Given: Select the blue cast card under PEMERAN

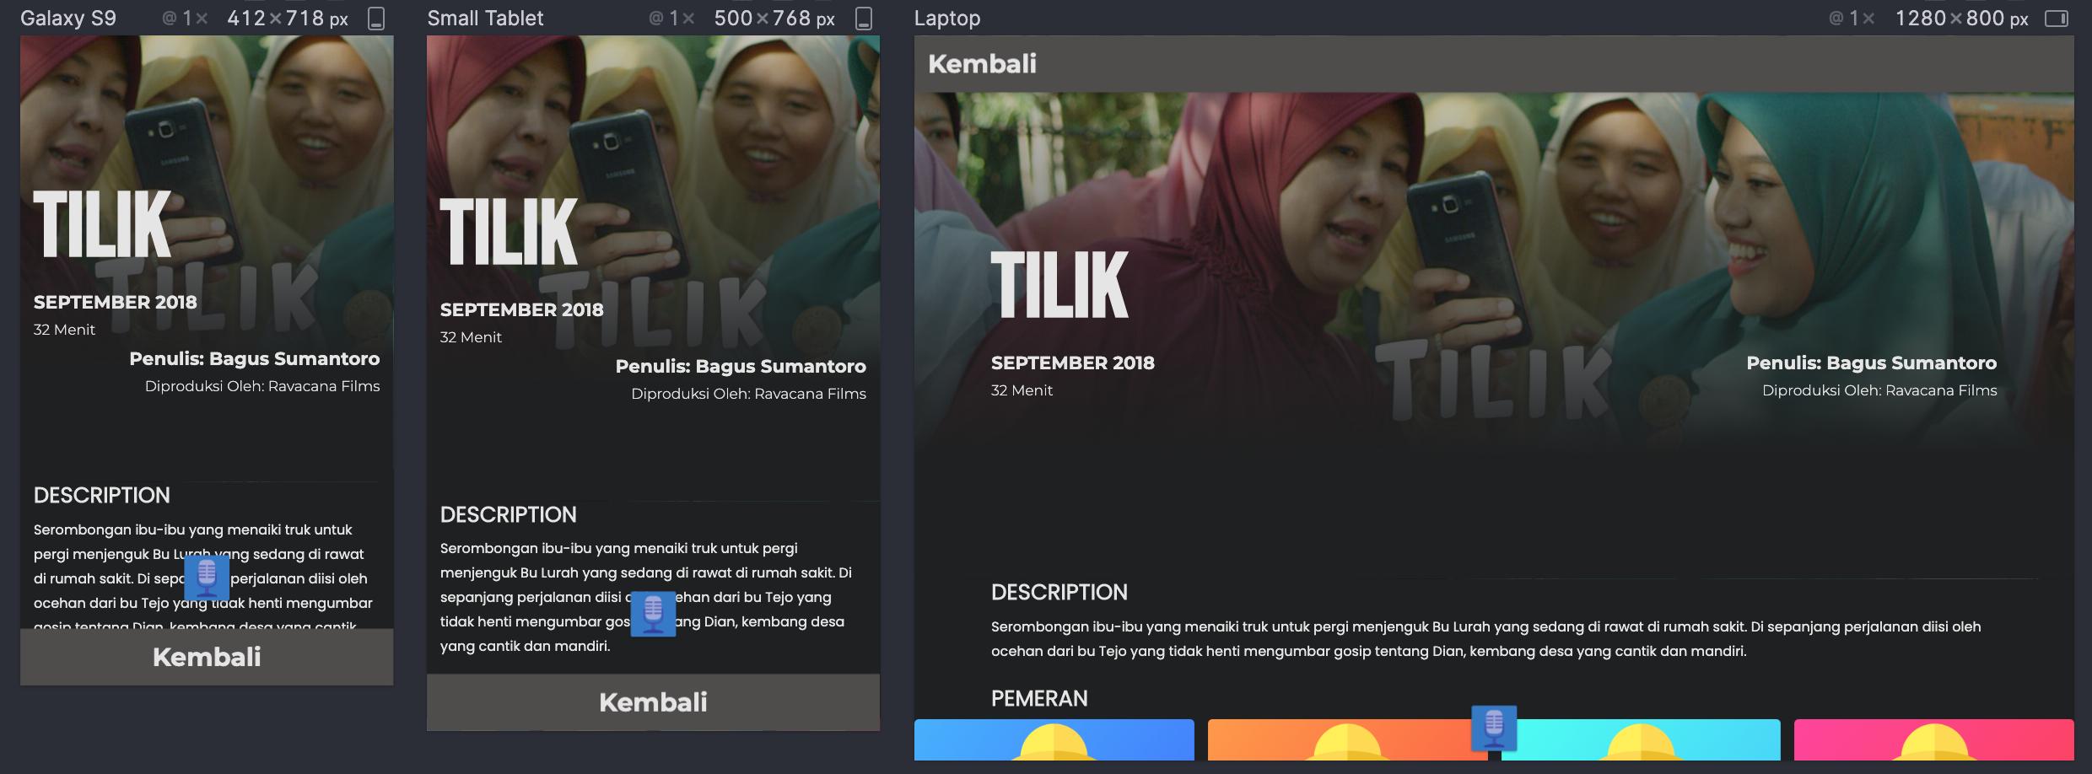Looking at the screenshot, I should 1054,739.
